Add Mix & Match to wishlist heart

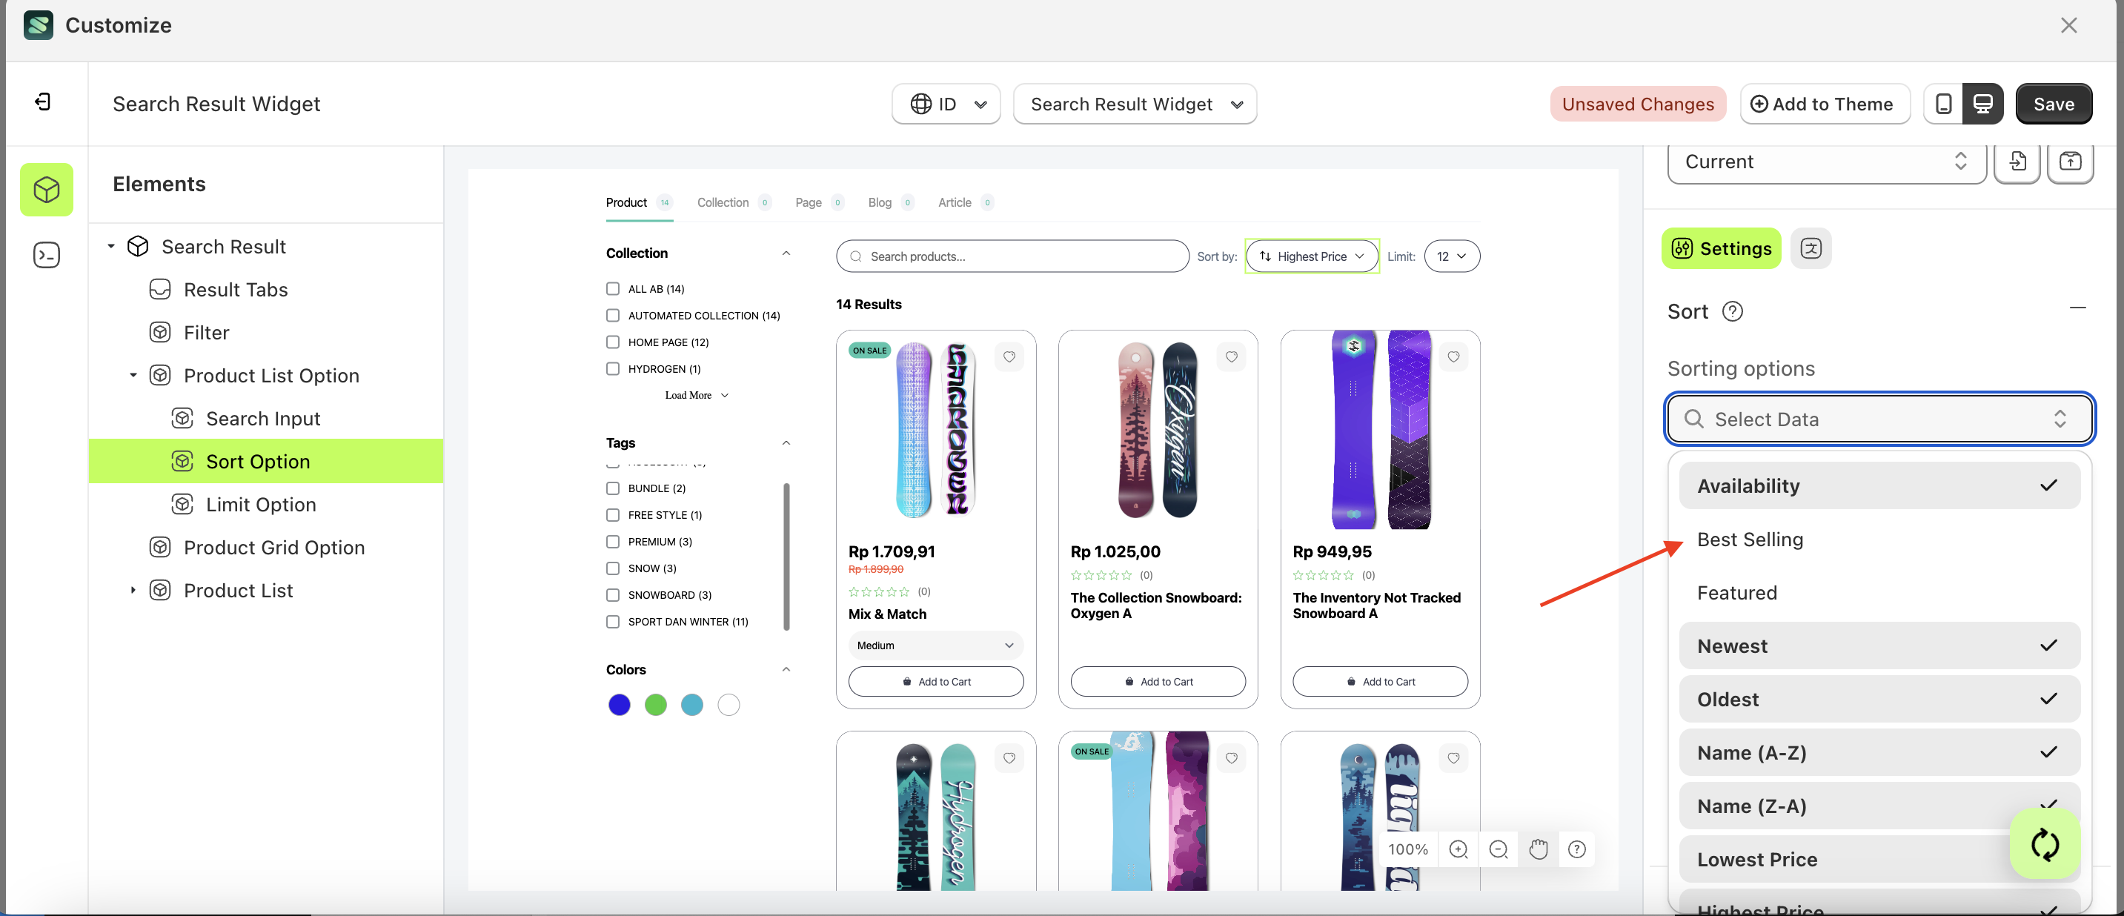coord(1009,357)
